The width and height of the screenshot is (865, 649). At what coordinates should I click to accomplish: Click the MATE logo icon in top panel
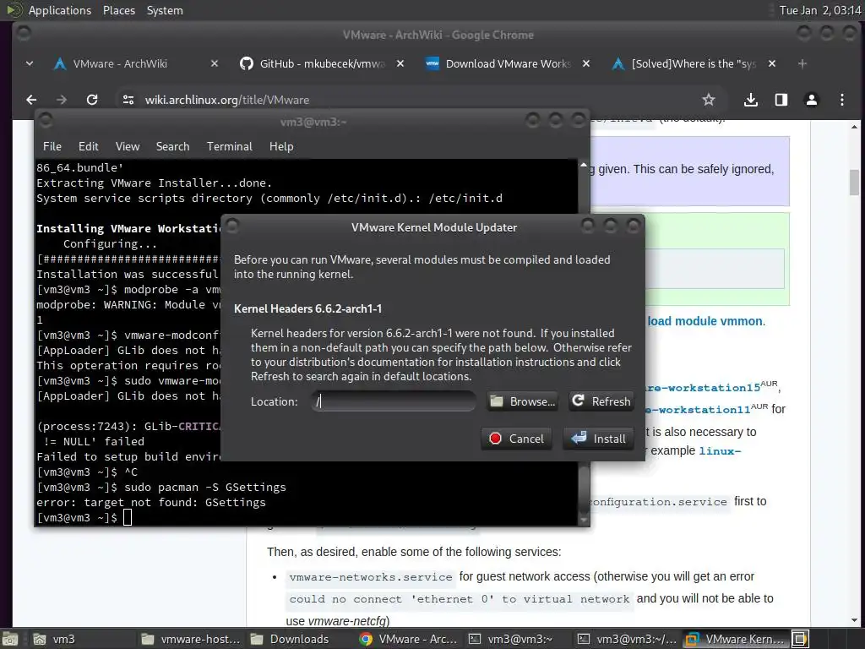pos(14,10)
